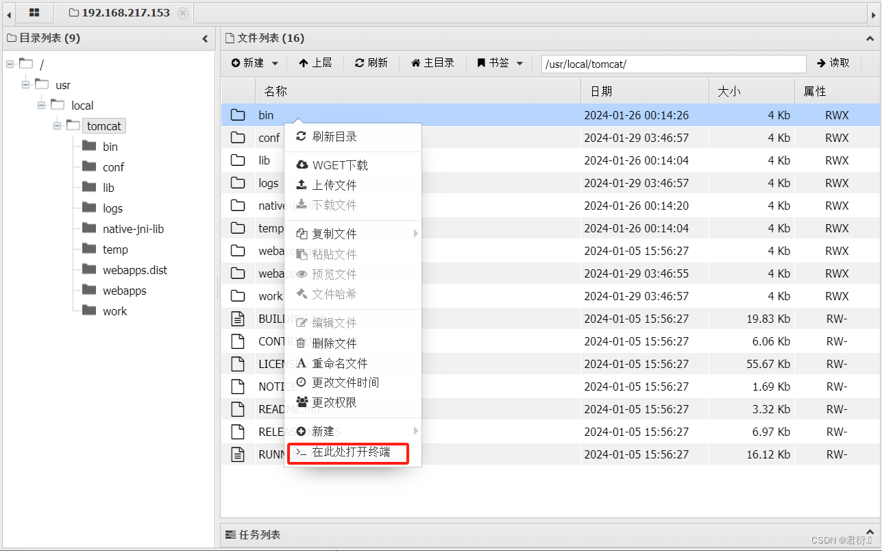Click 在此处打开终端 menu entry

point(353,452)
